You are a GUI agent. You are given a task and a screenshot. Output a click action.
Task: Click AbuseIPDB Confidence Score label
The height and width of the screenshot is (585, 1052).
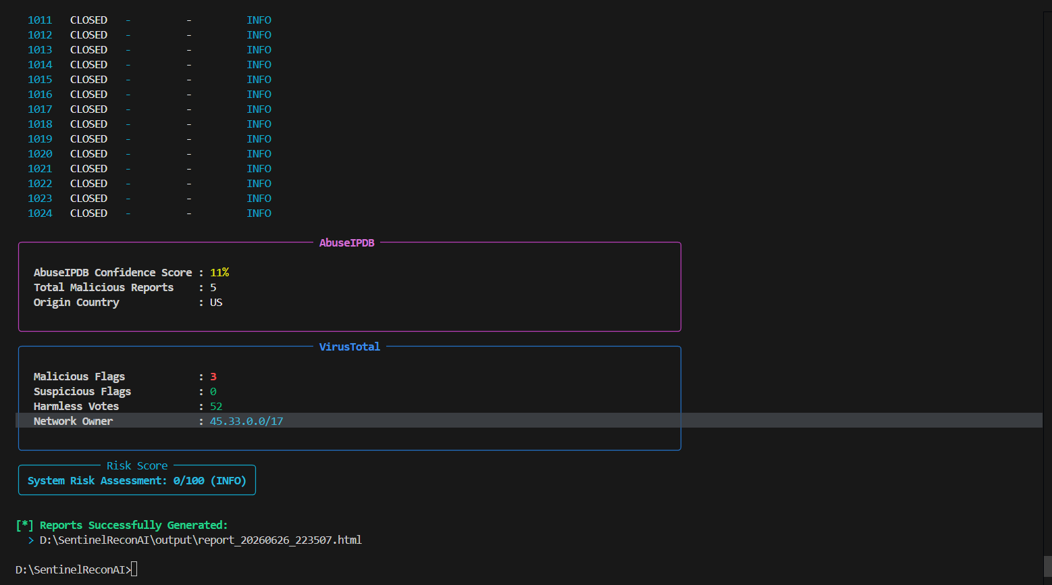click(113, 273)
